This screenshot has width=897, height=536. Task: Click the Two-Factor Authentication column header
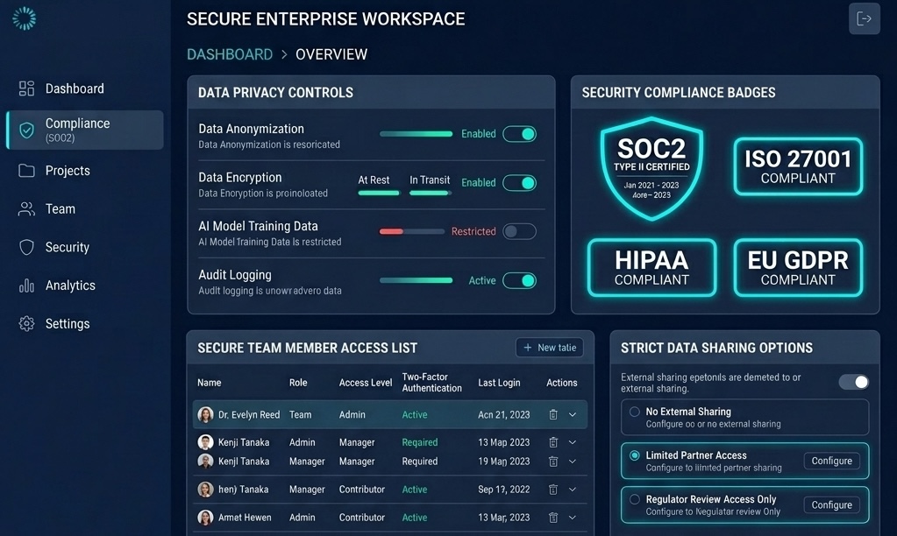pyautogui.click(x=432, y=382)
